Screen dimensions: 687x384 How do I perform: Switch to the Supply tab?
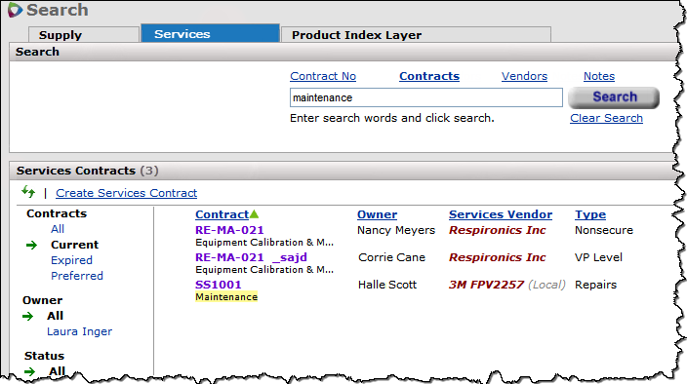pyautogui.click(x=84, y=34)
